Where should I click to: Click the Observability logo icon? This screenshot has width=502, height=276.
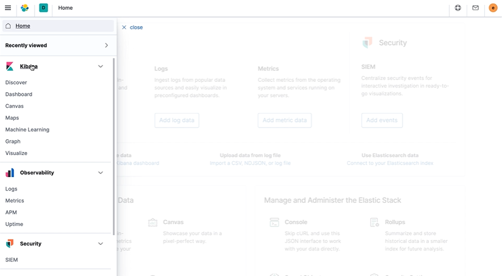[x=10, y=173]
